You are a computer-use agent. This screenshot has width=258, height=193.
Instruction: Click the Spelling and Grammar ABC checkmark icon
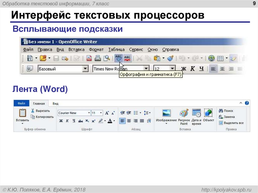pyautogui.click(x=118, y=58)
